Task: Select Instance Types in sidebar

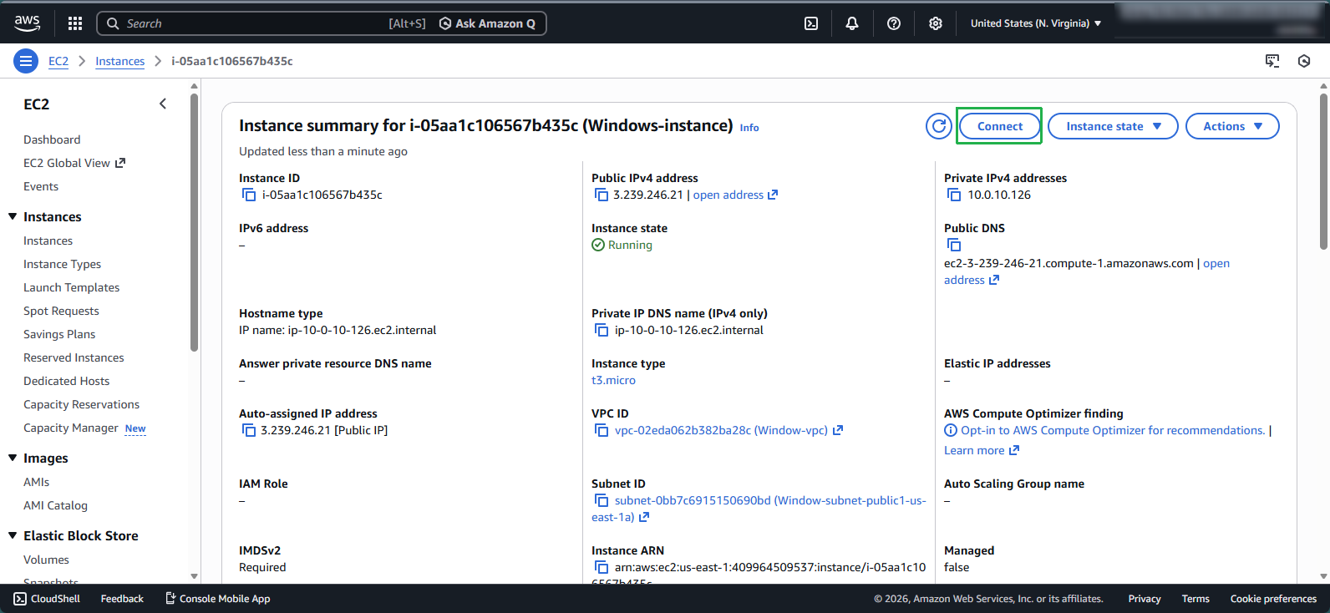Action: (x=62, y=264)
